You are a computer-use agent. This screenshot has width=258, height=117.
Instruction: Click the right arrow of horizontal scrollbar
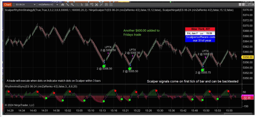click(x=253, y=113)
